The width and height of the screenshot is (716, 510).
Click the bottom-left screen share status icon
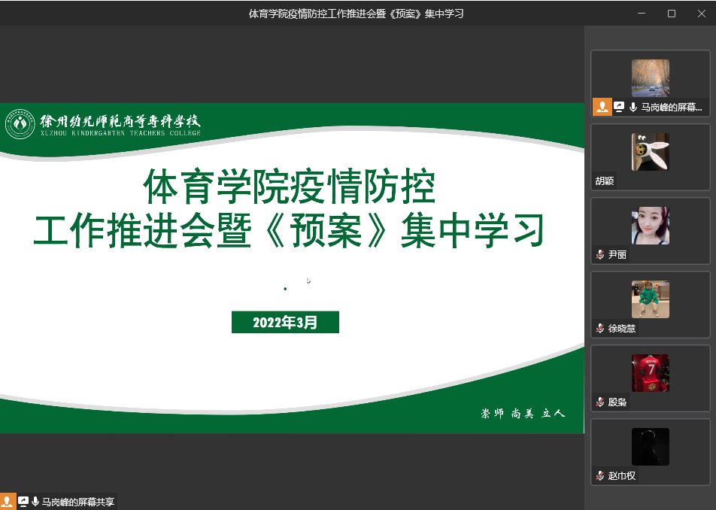(23, 502)
